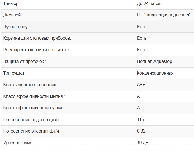The image size is (194, 151).
Task: Click "Корзина для столовых приборов:" label
Action: (x=37, y=38)
